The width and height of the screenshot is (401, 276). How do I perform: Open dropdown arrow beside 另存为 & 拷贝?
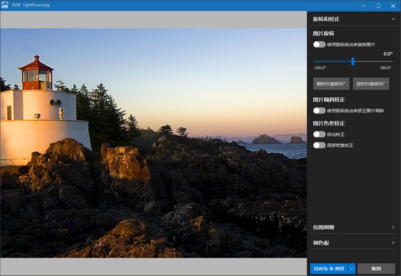[351, 268]
